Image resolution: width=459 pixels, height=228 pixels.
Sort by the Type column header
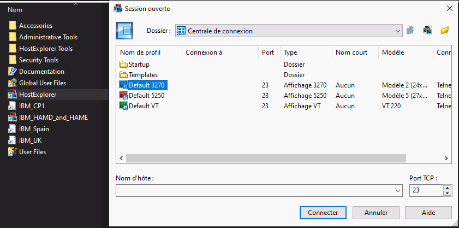306,52
